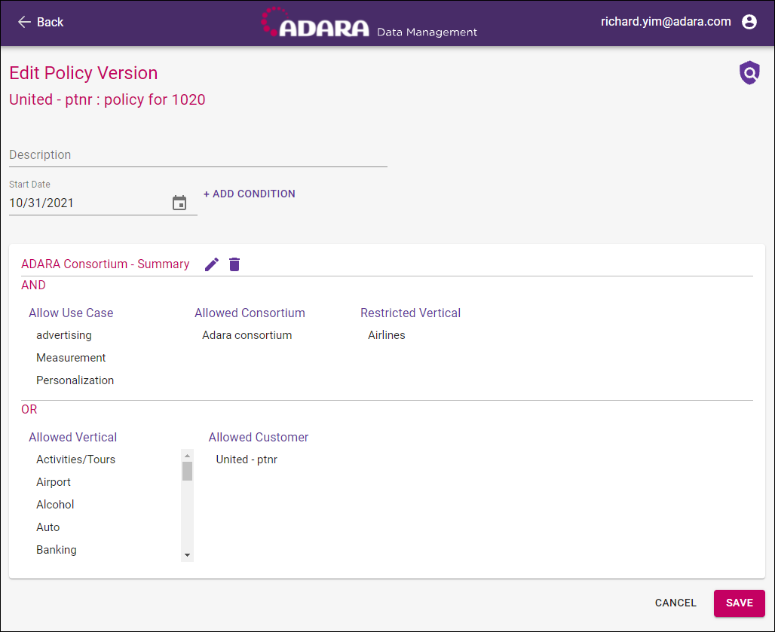The image size is (775, 632).
Task: Focus the Description input field
Action: (x=198, y=155)
